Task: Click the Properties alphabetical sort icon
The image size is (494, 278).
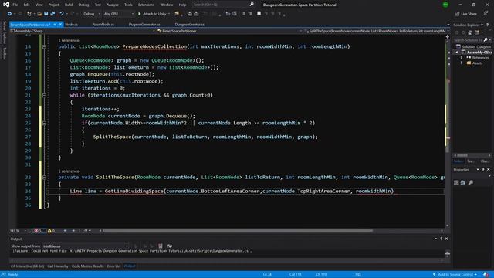Action: tap(463, 183)
